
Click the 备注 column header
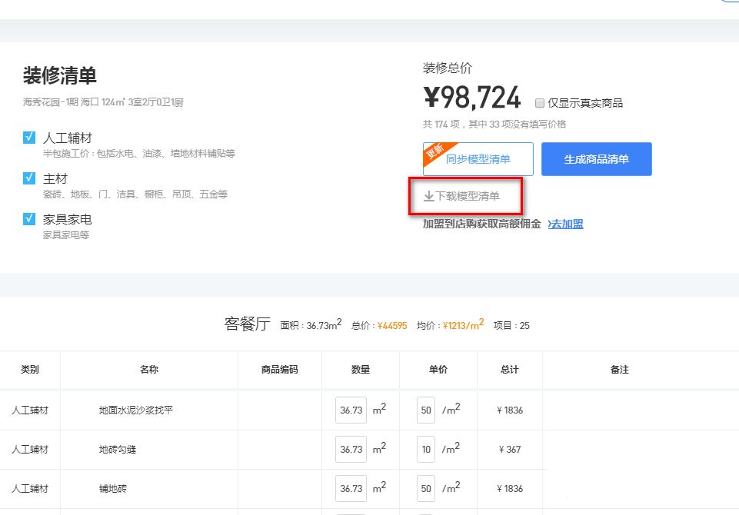[620, 370]
